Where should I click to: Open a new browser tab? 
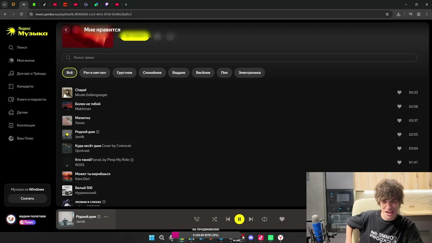pyautogui.click(x=126, y=4)
